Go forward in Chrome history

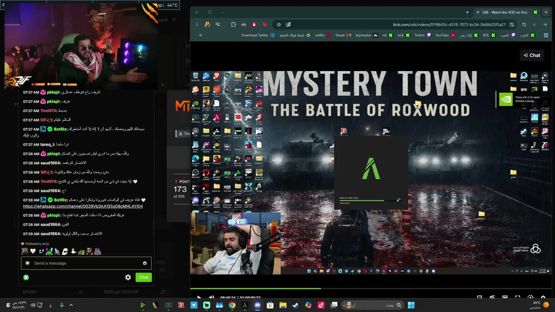coord(535,25)
